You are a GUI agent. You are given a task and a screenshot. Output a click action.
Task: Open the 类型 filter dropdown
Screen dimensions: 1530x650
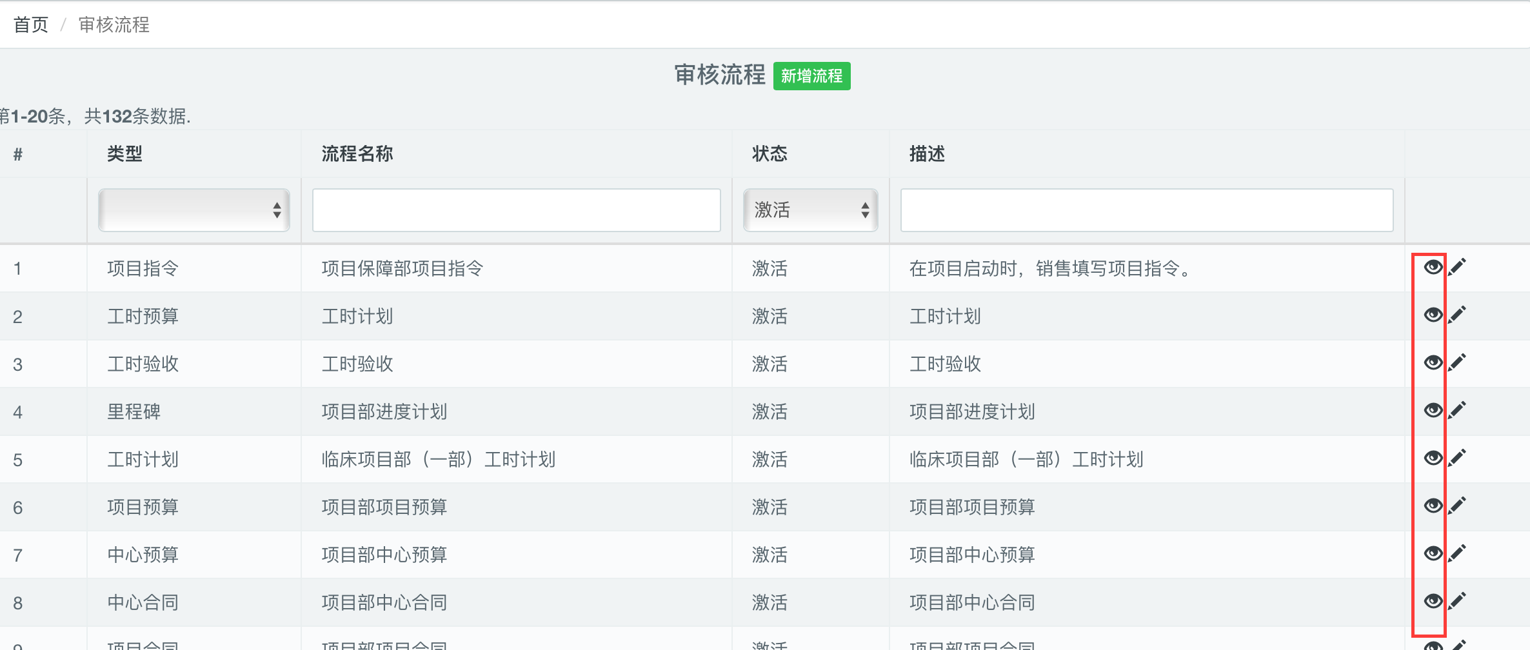pos(194,210)
